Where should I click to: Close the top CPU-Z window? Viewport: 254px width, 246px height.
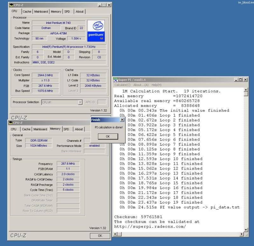point(109,5)
